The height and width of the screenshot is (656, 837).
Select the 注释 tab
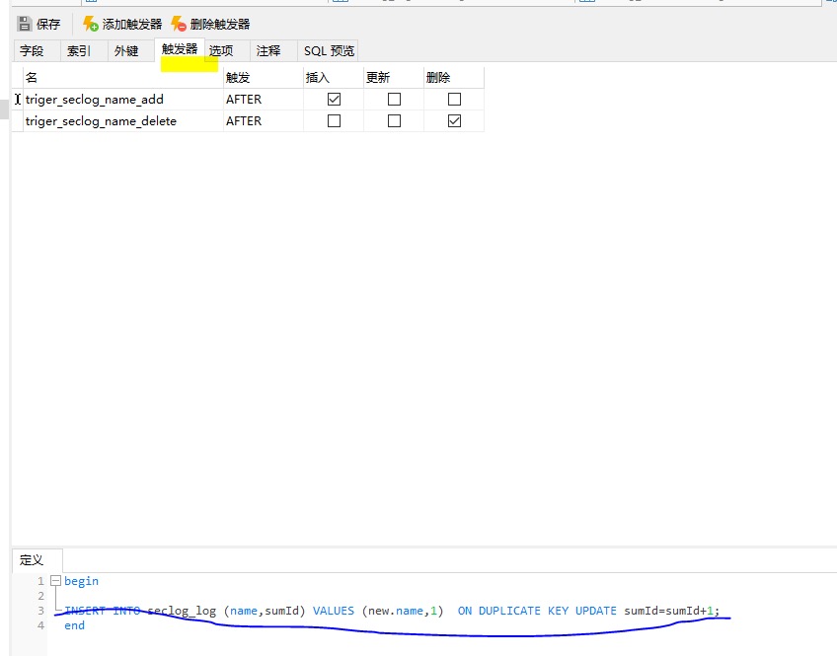[268, 51]
